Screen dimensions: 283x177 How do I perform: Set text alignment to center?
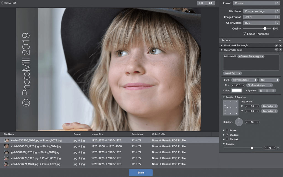click(x=267, y=91)
